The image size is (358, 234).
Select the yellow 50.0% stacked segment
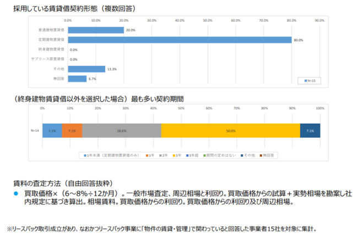[x=231, y=131]
